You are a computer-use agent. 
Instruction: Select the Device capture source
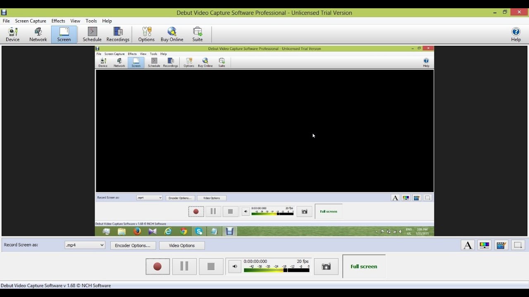(12, 35)
